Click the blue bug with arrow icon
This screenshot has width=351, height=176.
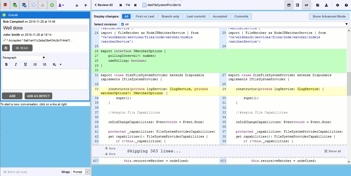tap(24, 5)
